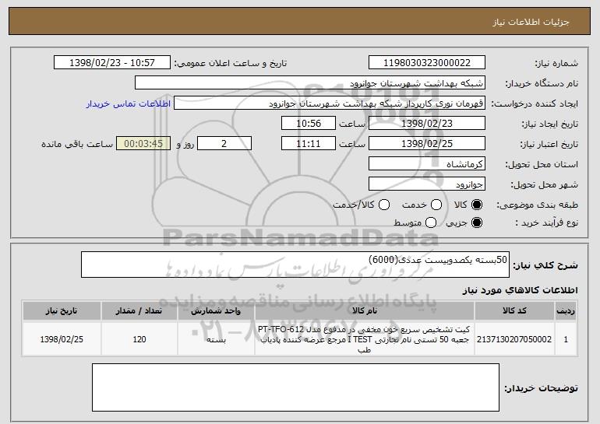The height and width of the screenshot is (424, 600).
Task: Click the validity time field 11:11
Action: 309,144
